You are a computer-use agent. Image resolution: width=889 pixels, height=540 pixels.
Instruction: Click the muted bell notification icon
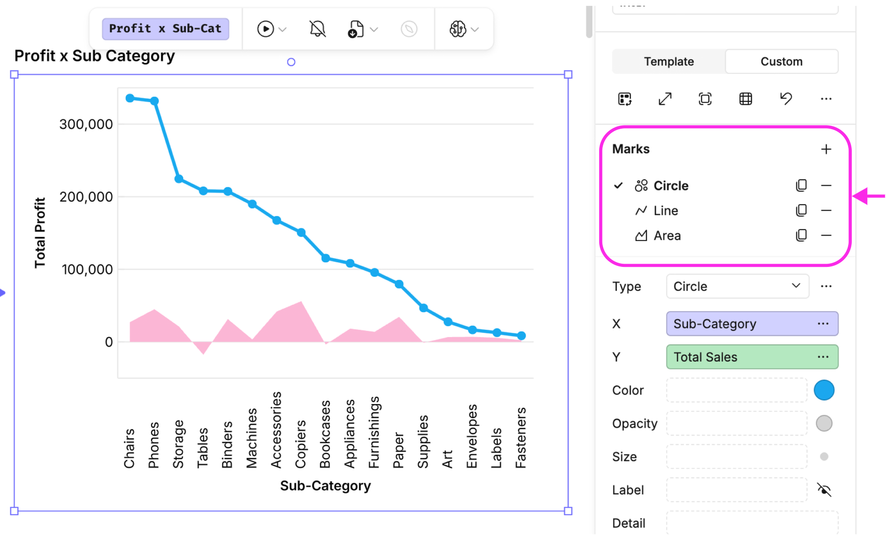tap(317, 29)
